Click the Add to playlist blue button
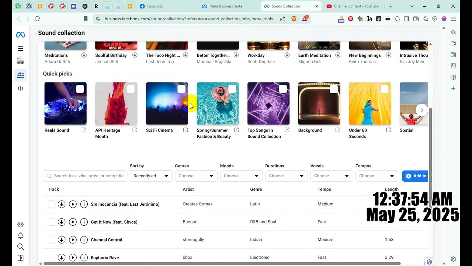The width and height of the screenshot is (472, 266). (x=415, y=176)
